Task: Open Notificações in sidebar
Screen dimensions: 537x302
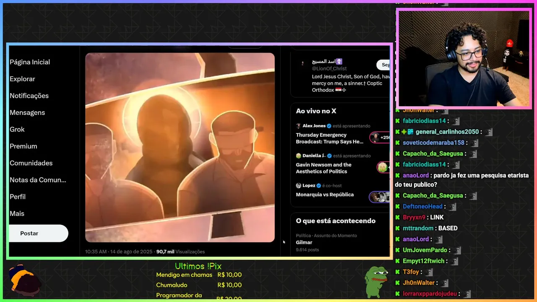Action: pos(29,96)
